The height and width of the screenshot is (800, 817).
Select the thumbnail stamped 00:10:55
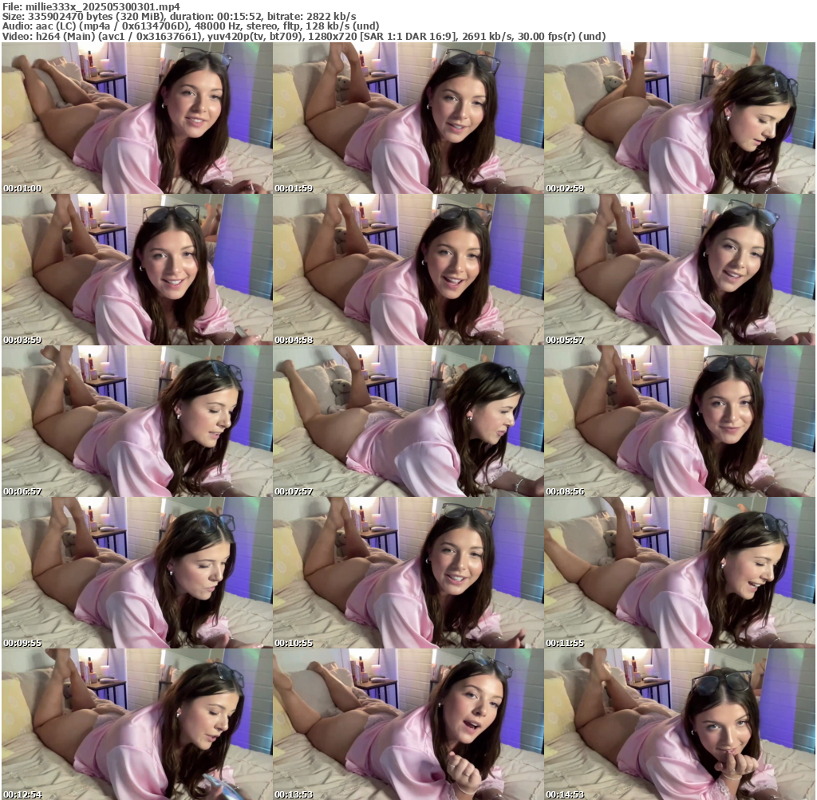click(408, 573)
